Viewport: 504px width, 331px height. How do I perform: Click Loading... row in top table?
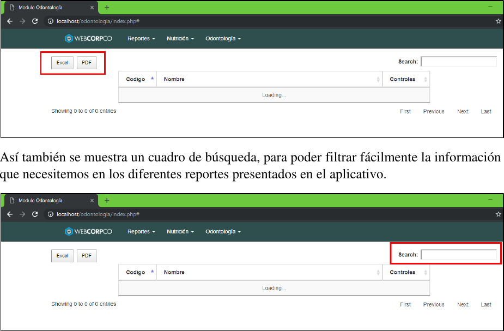(274, 95)
